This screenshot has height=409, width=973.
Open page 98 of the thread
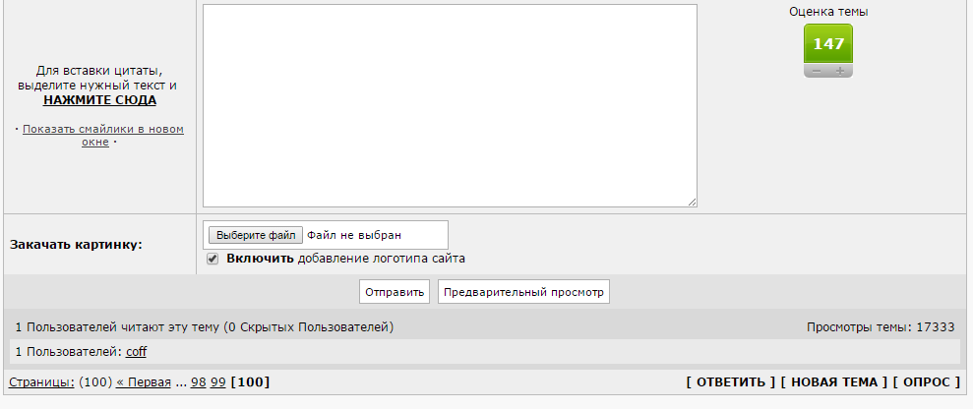[x=198, y=382]
